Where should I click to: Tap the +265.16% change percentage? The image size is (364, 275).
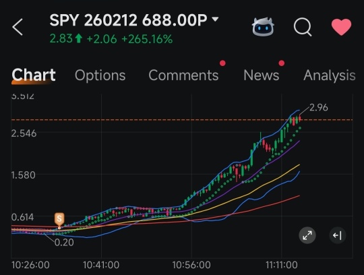(147, 39)
